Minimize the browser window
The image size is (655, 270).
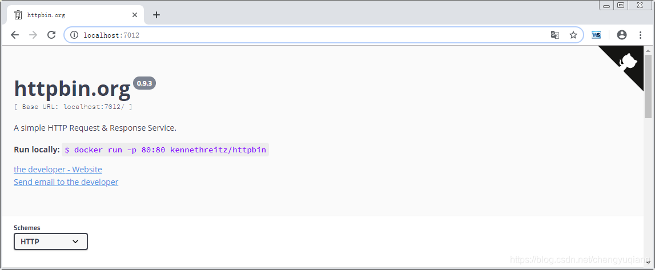click(606, 6)
